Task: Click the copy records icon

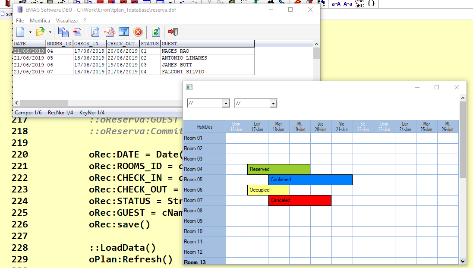Action: [x=63, y=32]
